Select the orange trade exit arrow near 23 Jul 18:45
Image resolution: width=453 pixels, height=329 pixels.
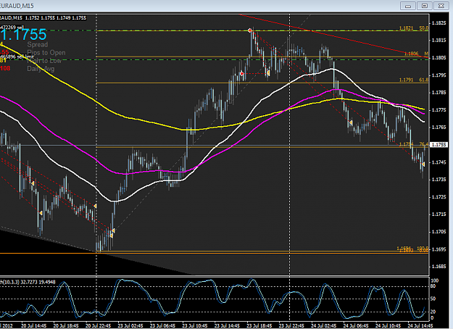[268, 73]
